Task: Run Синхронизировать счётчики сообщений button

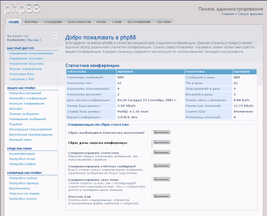Action: tap(162, 166)
